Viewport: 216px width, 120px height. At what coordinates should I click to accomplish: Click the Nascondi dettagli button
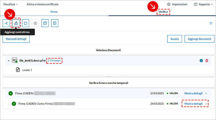(16, 39)
